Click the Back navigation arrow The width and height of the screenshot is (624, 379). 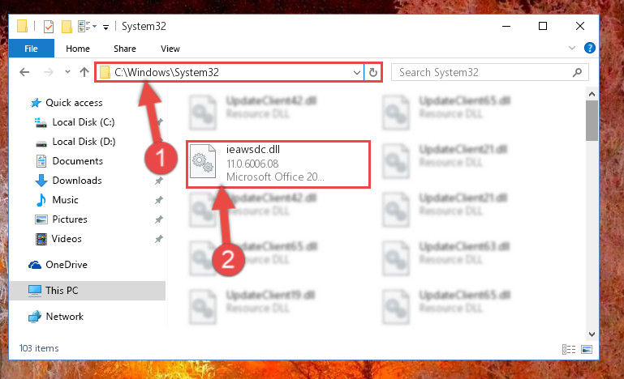click(24, 72)
